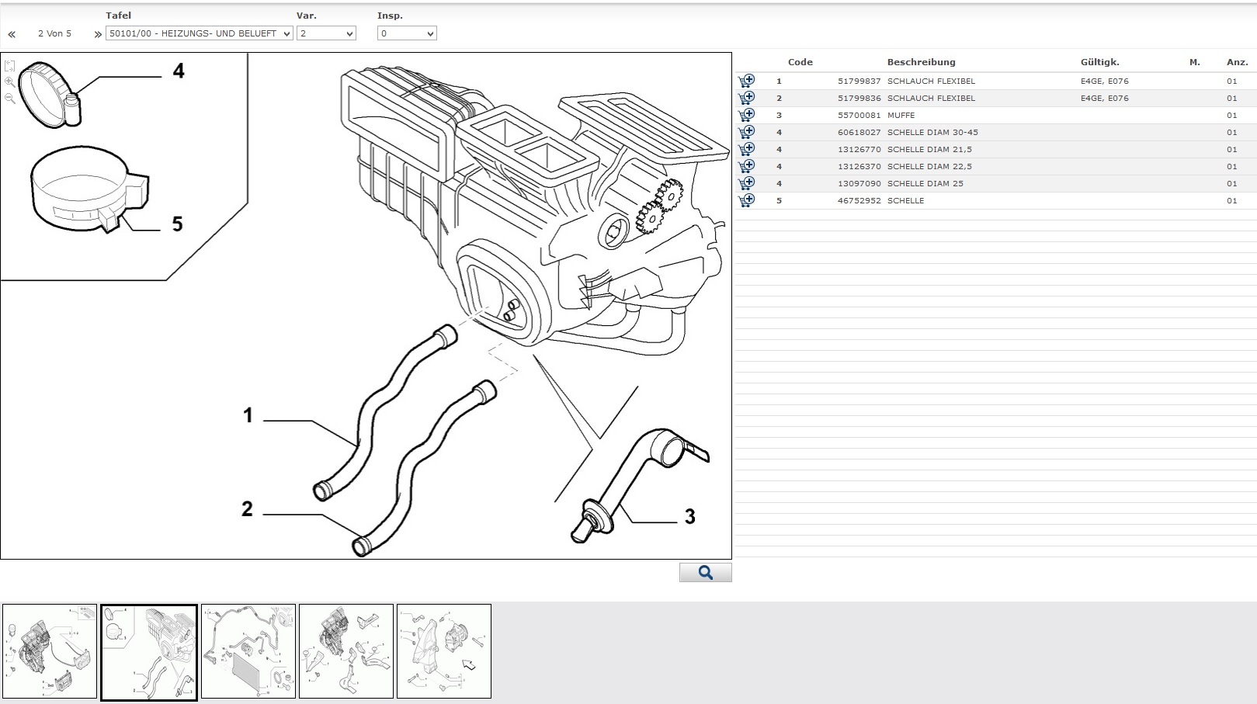Add SCHELLE 46752952 to cart
The width and height of the screenshot is (1257, 704).
coord(746,200)
